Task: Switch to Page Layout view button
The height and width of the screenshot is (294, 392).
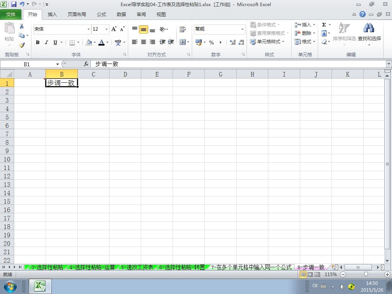Action: click(310, 274)
